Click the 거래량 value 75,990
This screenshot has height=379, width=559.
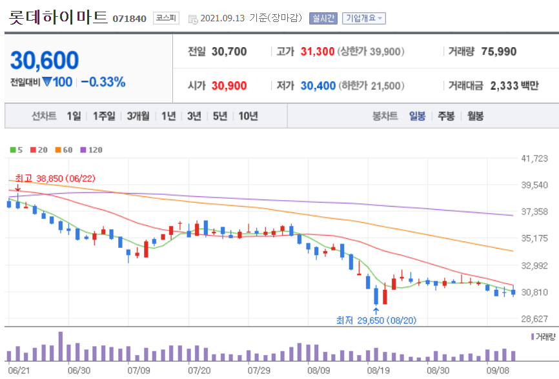pyautogui.click(x=499, y=52)
